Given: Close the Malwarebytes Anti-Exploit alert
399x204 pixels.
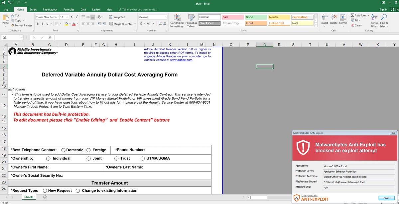Looking at the screenshot, I should (x=386, y=198).
